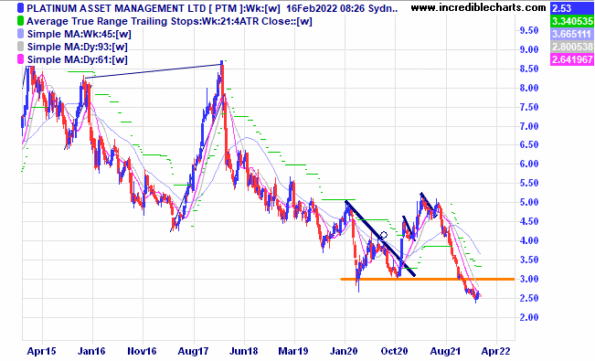
Task: Click the lavender 3.665111 value box
Action: [572, 34]
